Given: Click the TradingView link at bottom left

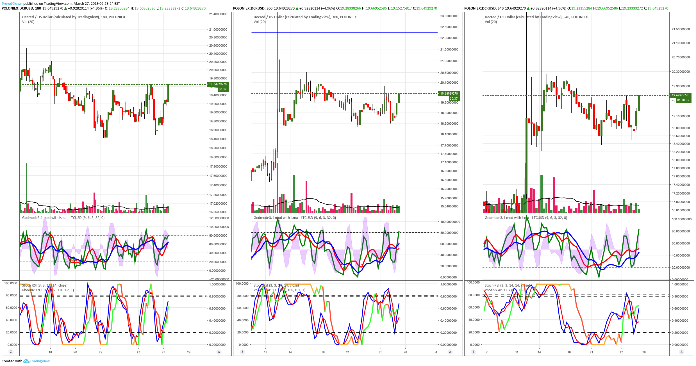Looking at the screenshot, I should point(40,361).
